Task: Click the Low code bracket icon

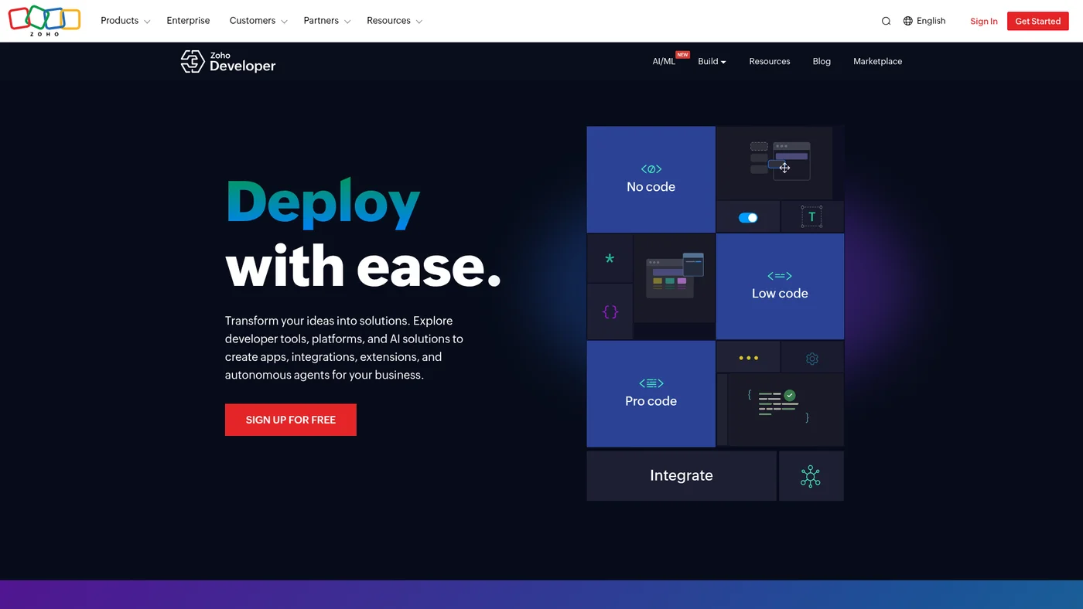Action: pyautogui.click(x=780, y=276)
